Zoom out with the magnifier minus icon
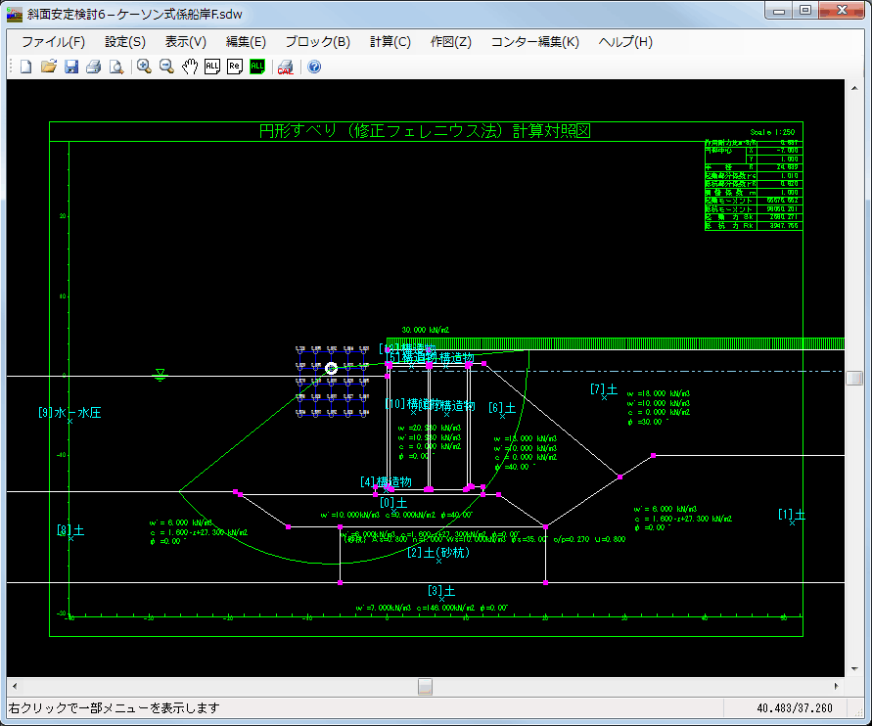 pos(166,67)
